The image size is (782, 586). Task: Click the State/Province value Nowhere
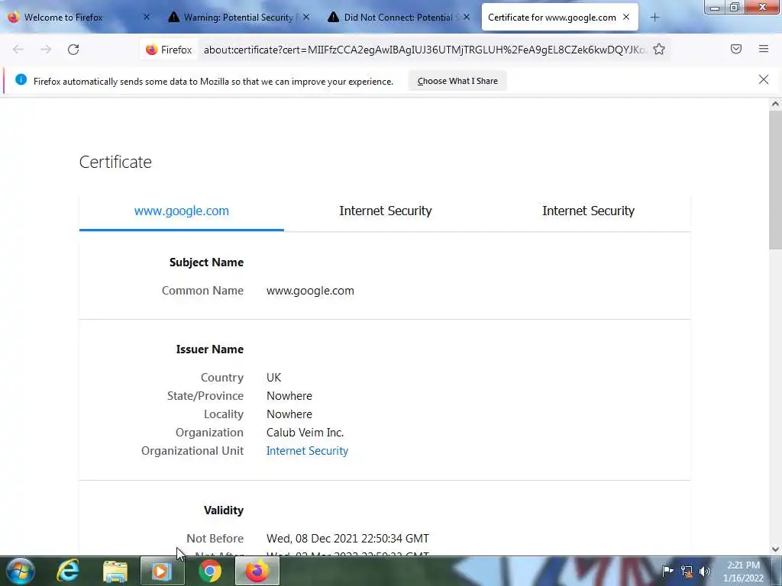click(289, 396)
